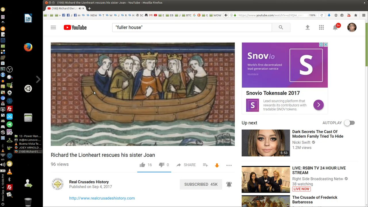Screen dimensions: 368x207
Task: Open the notifications bell with 9+ badge
Action: pyautogui.click(x=336, y=27)
